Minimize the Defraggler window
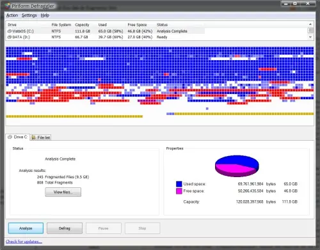Screen dimensions: 320x250 click(x=286, y=4)
